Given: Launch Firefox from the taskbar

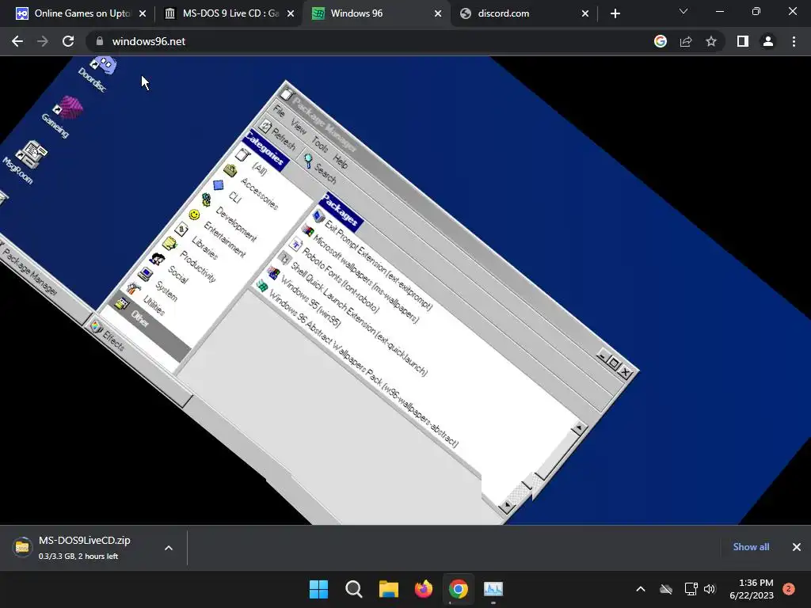Looking at the screenshot, I should 424,589.
